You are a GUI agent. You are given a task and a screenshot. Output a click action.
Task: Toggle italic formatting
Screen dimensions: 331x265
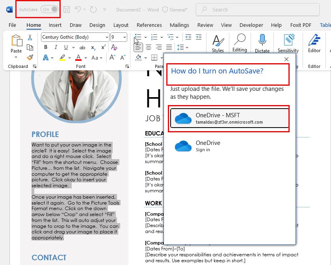pos(56,47)
